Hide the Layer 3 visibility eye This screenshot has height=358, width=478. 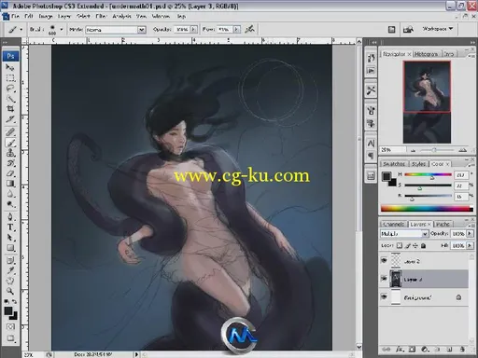coord(384,279)
